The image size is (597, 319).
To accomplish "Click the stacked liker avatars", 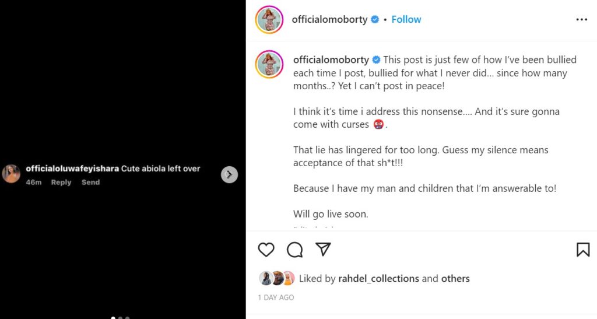I will [276, 279].
